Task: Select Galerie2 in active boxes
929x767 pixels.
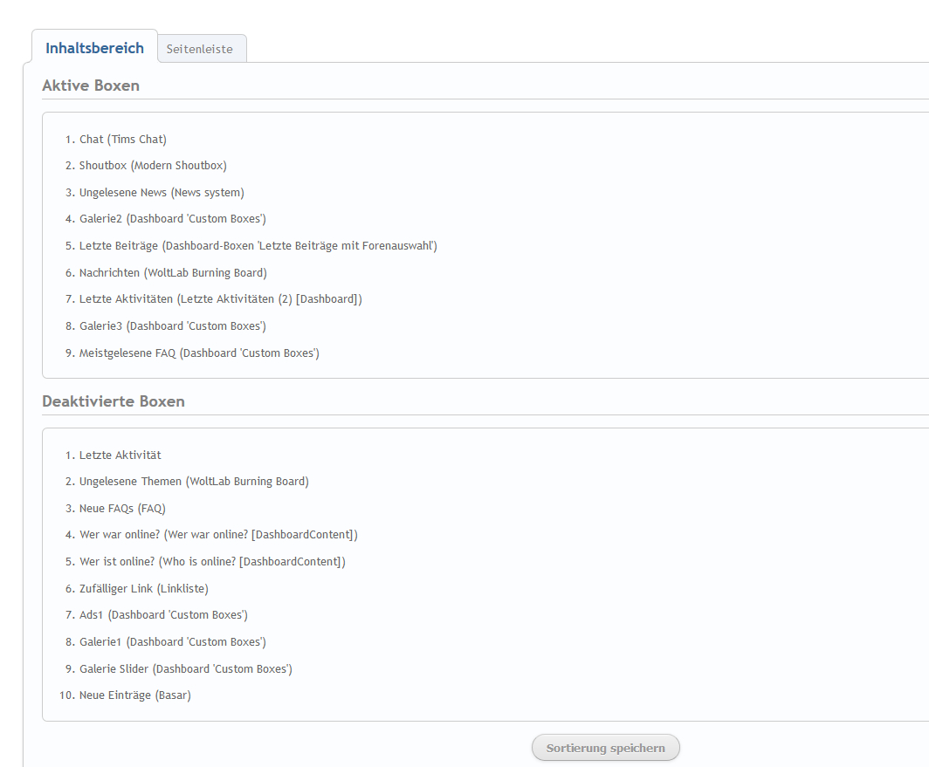Action: (x=172, y=218)
